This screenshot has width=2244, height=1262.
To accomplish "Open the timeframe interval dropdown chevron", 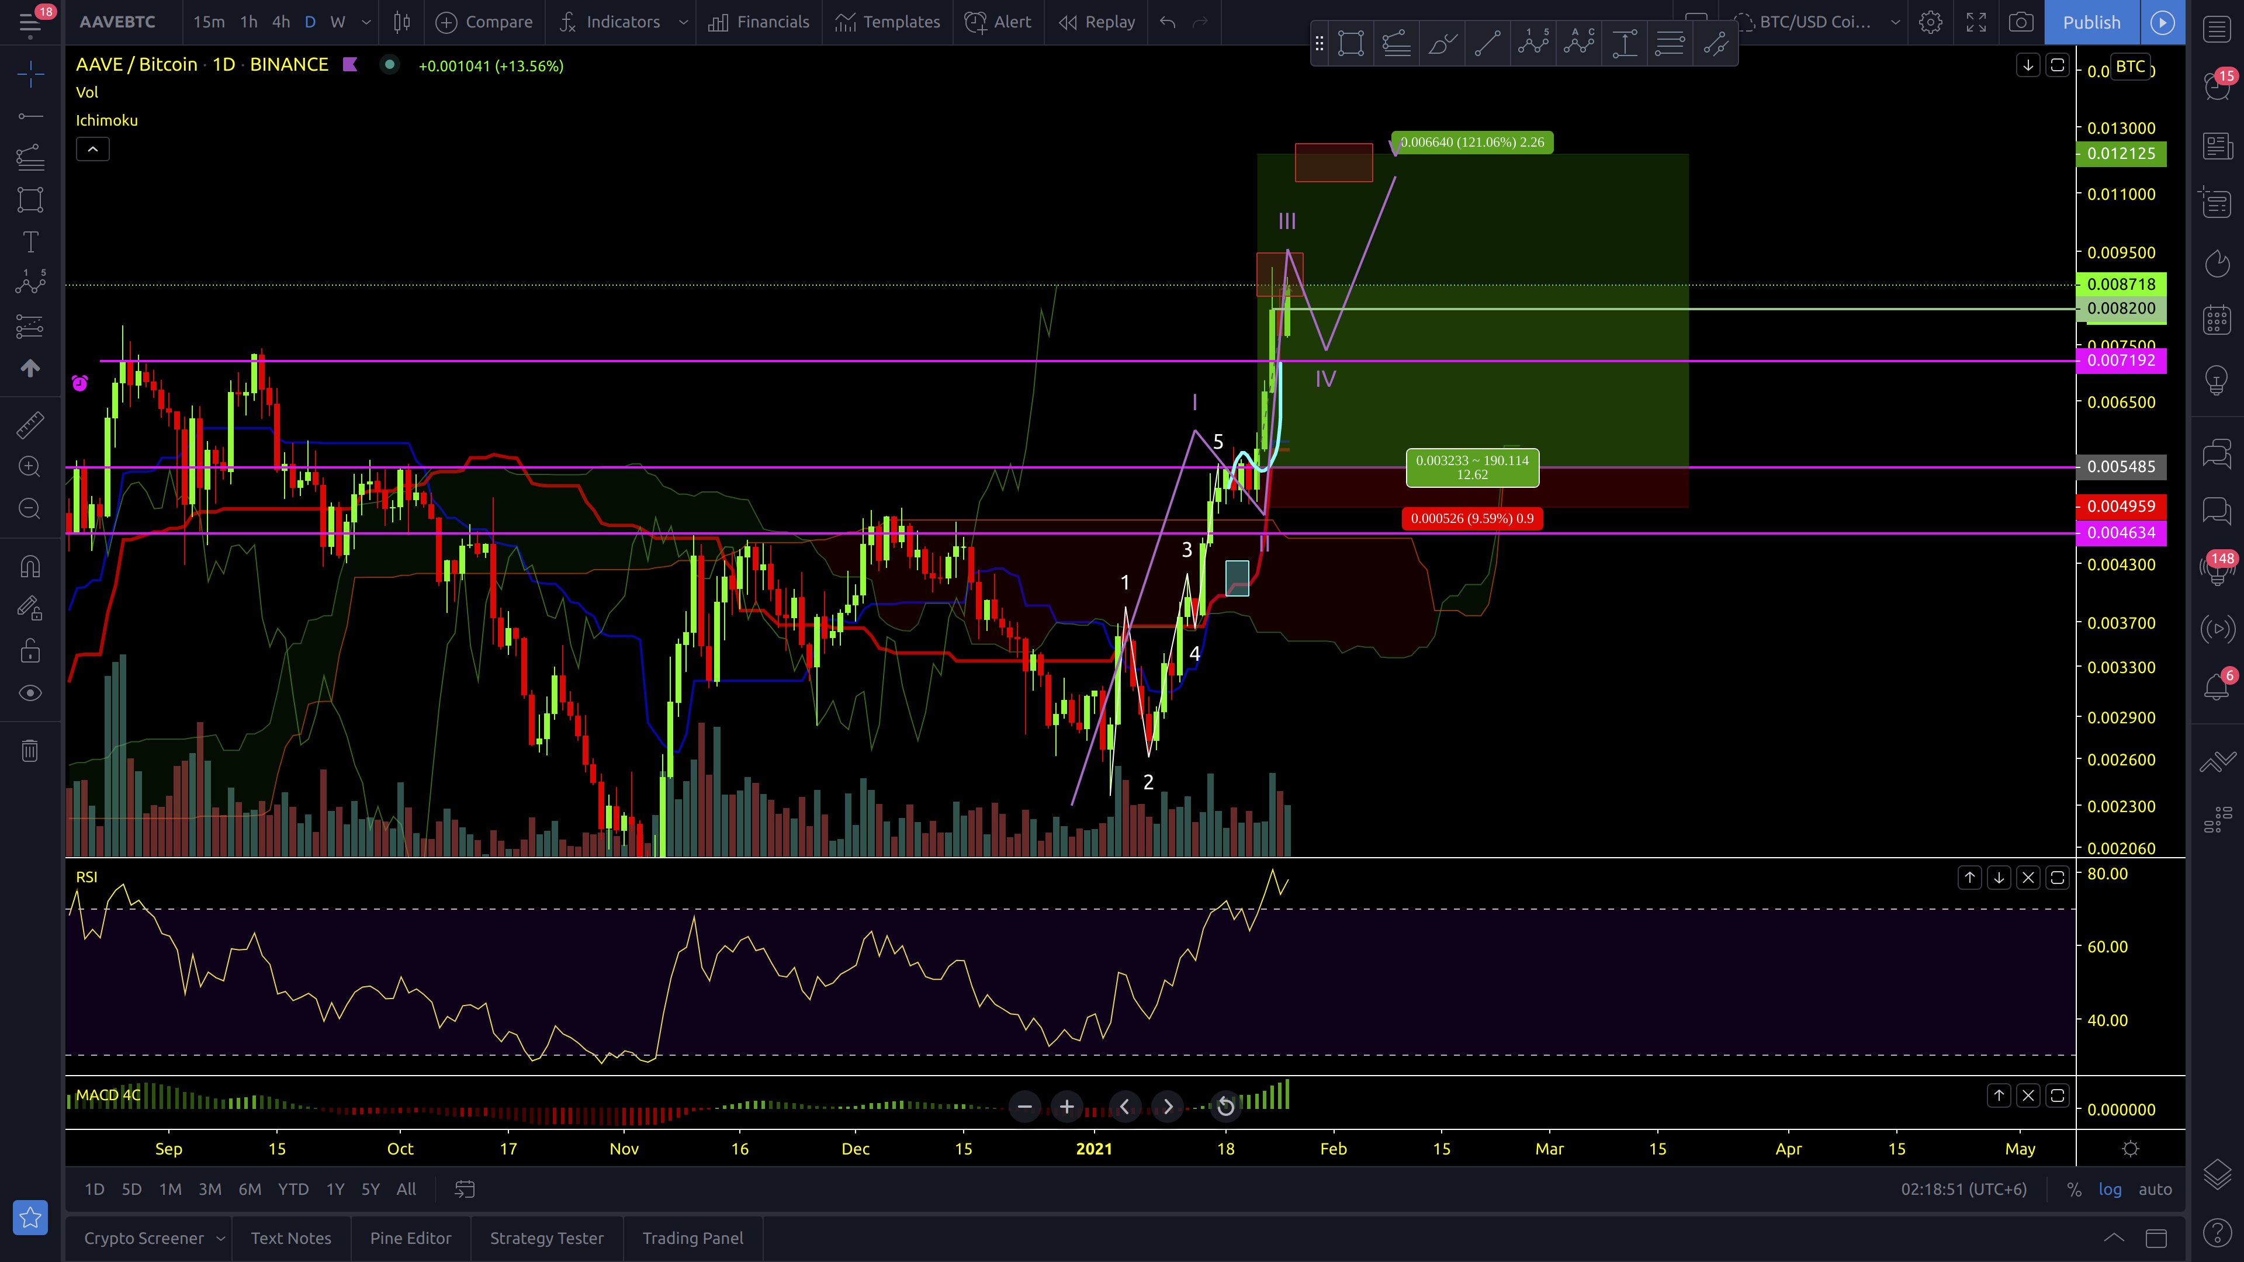I will pyautogui.click(x=366, y=22).
